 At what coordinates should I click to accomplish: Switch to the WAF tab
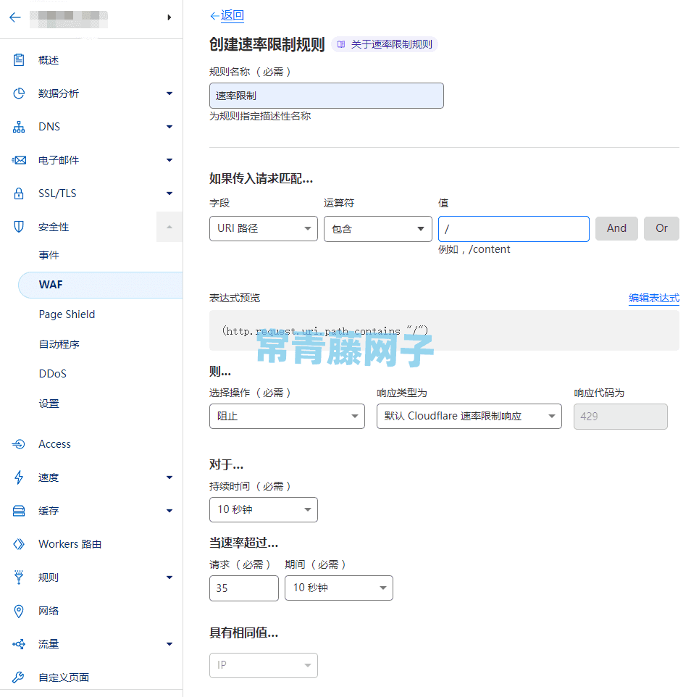tap(49, 284)
